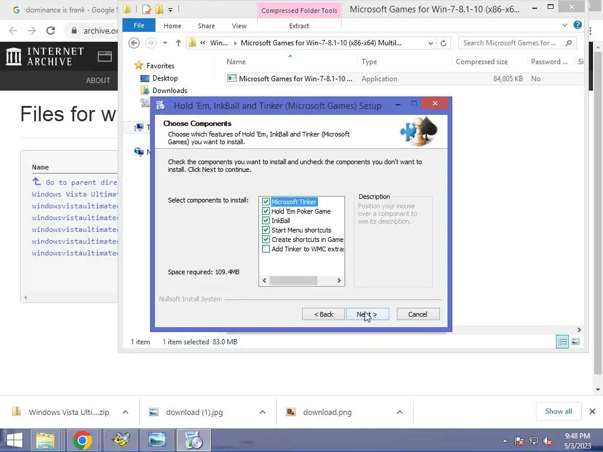This screenshot has height=452, width=603.
Task: Check Add Tinker to WMC extras
Action: click(266, 249)
